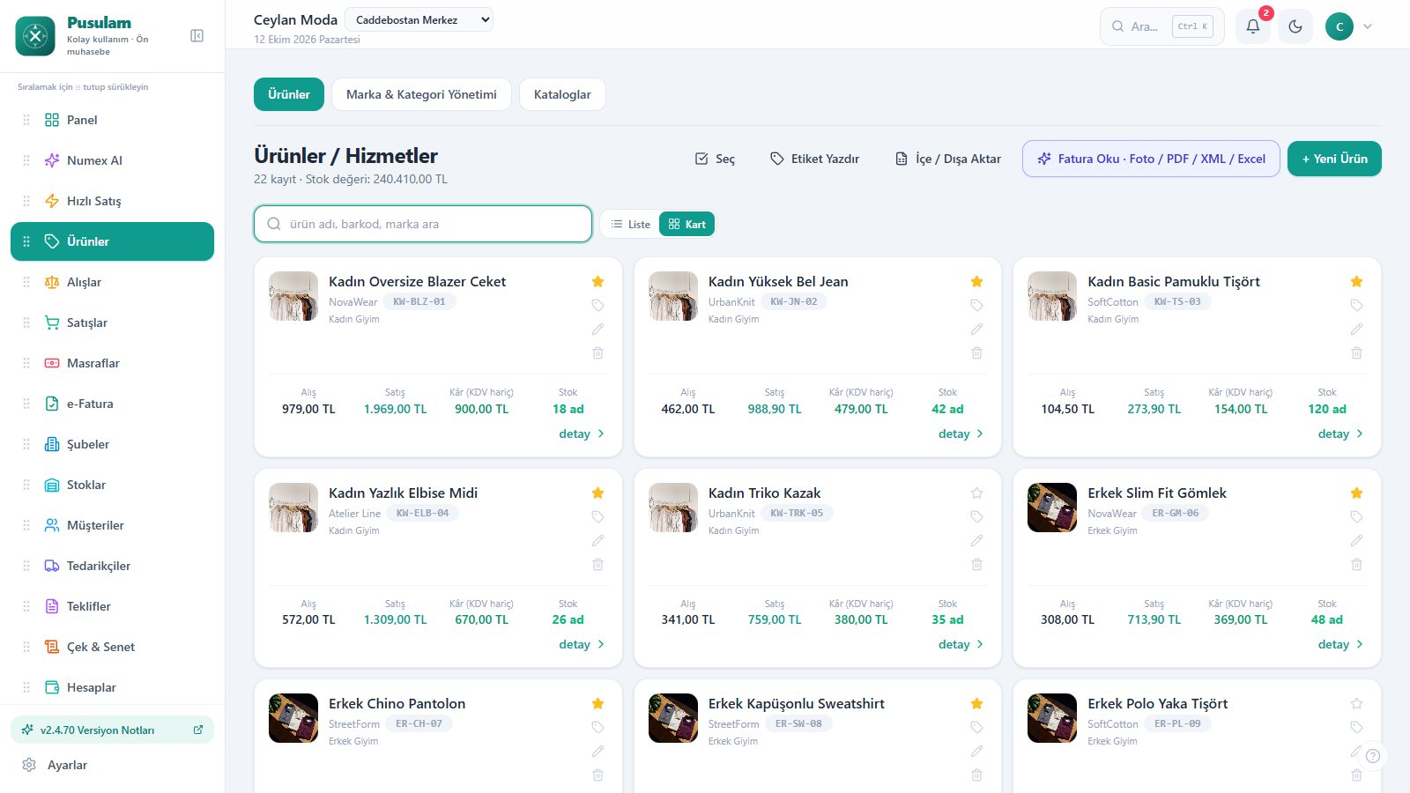
Task: Favorite the Kadın Triko Kazak star
Action: point(976,493)
